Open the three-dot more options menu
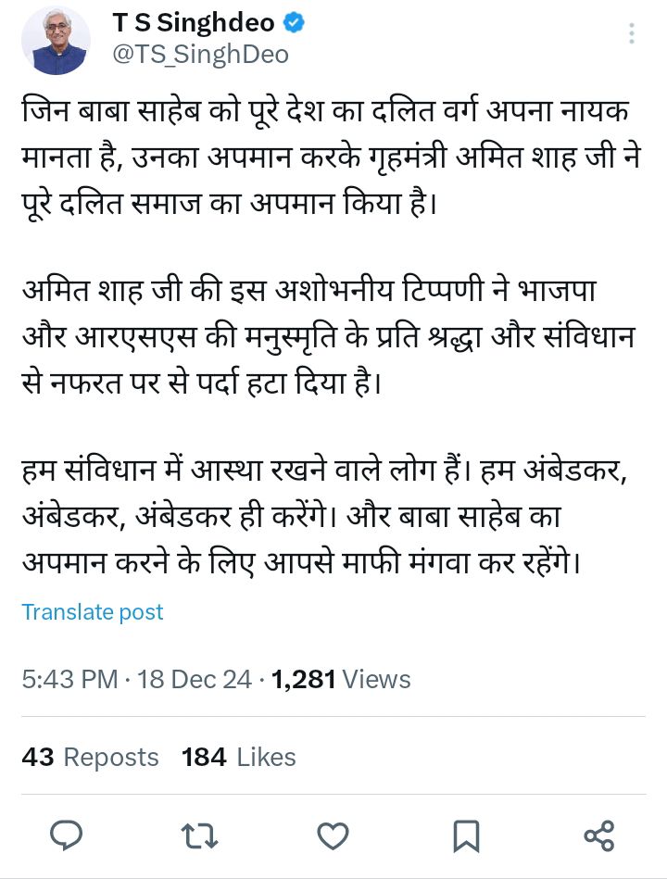Image resolution: width=667 pixels, height=879 pixels. (632, 35)
